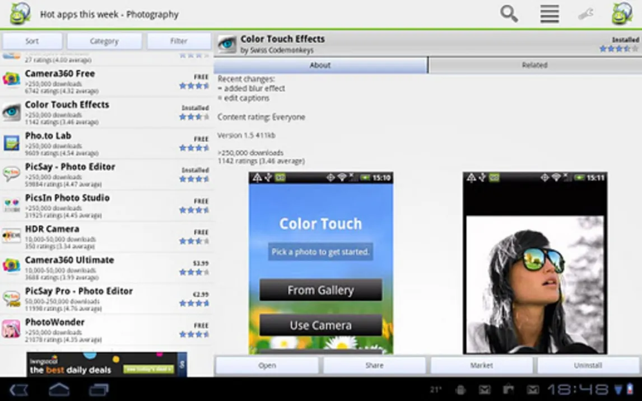Tap the search magnifier icon

pyautogui.click(x=509, y=14)
